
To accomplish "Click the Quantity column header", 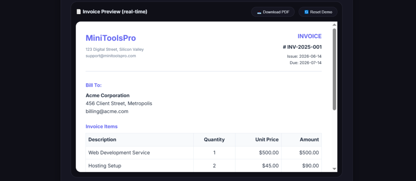I will click(x=214, y=140).
